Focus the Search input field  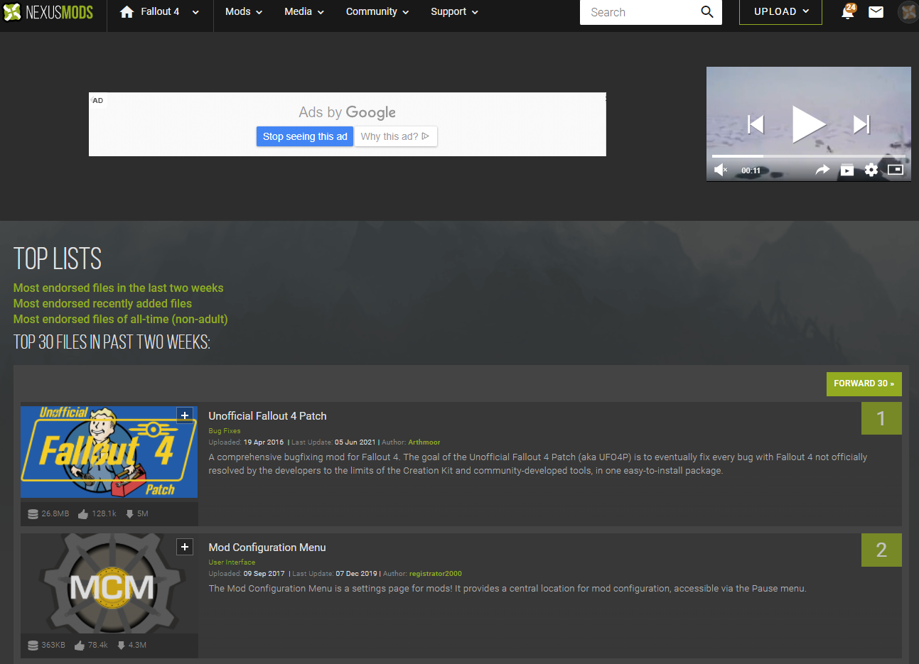click(x=638, y=12)
